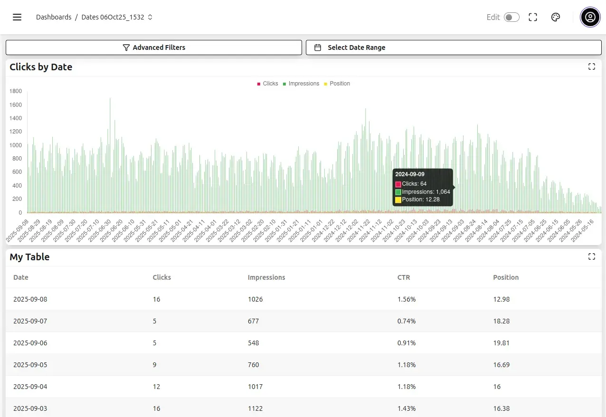Enter fullscreen mode from top bar
606x417 pixels.
(x=533, y=17)
